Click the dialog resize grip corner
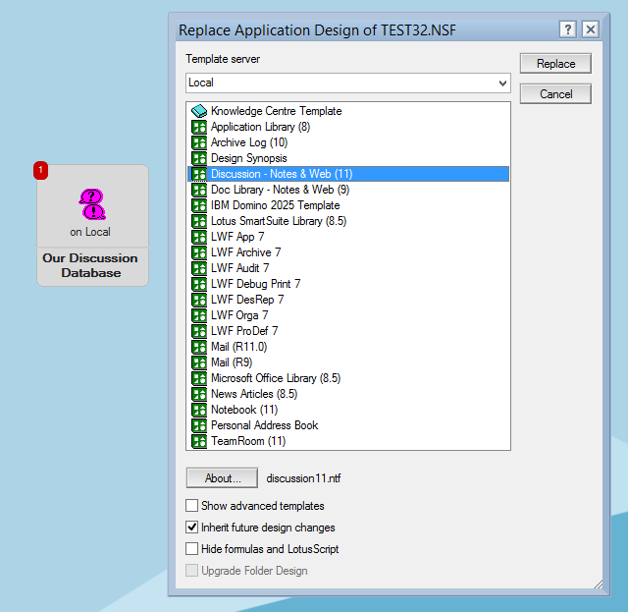The height and width of the screenshot is (612, 628). click(x=598, y=585)
